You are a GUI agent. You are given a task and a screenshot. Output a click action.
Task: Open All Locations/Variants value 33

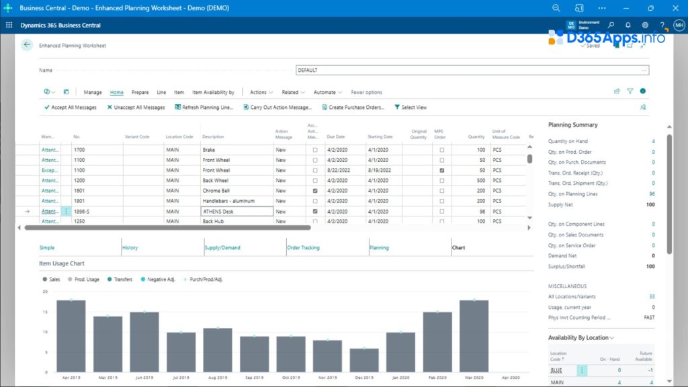[x=652, y=296]
